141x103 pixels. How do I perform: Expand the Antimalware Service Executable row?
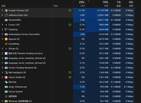tap(2, 34)
